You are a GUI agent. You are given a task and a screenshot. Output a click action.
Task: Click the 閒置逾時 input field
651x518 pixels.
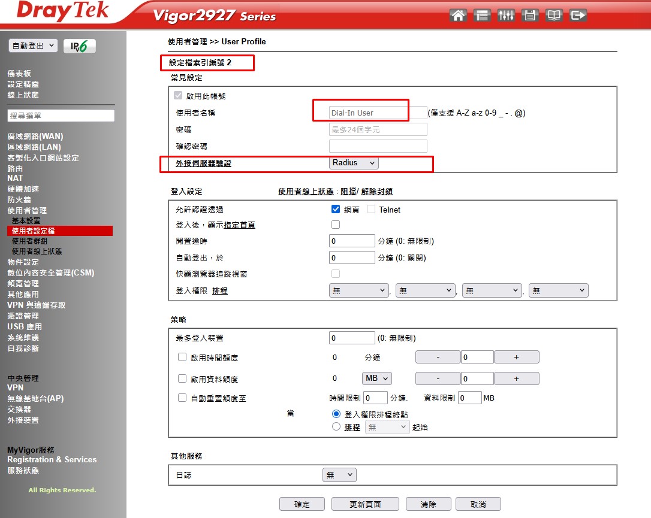[x=352, y=241]
